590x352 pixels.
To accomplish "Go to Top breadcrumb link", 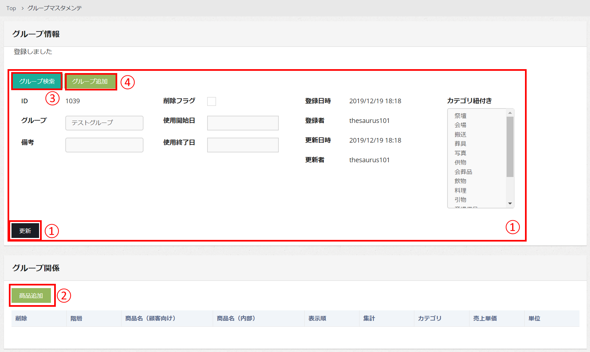I will [11, 8].
